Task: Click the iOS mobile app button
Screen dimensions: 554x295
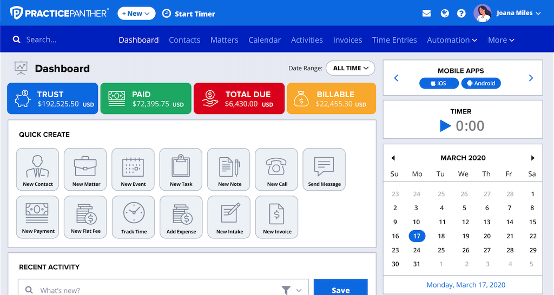Action: (438, 84)
